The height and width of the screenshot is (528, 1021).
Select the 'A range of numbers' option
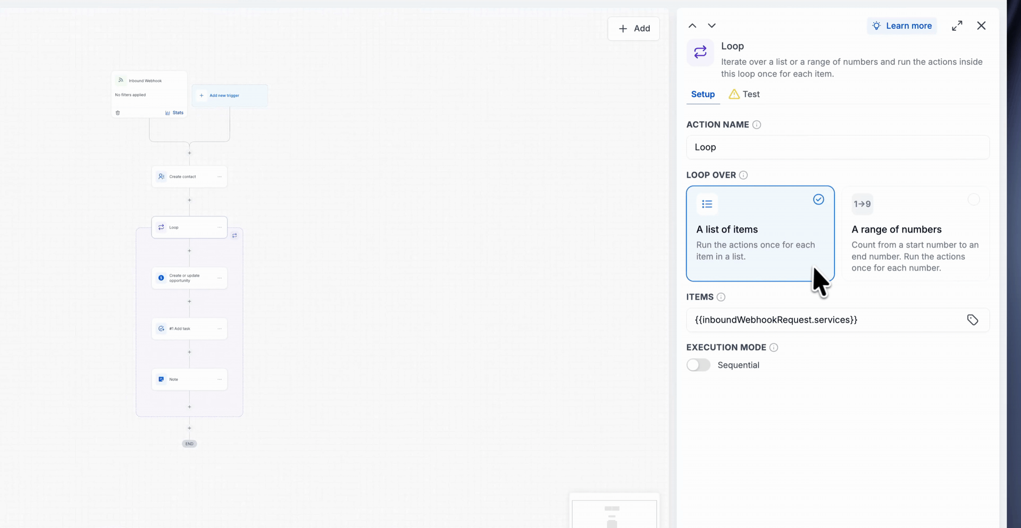click(x=916, y=234)
